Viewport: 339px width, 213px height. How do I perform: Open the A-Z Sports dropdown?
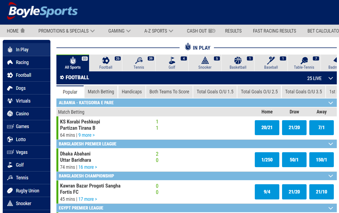(159, 31)
